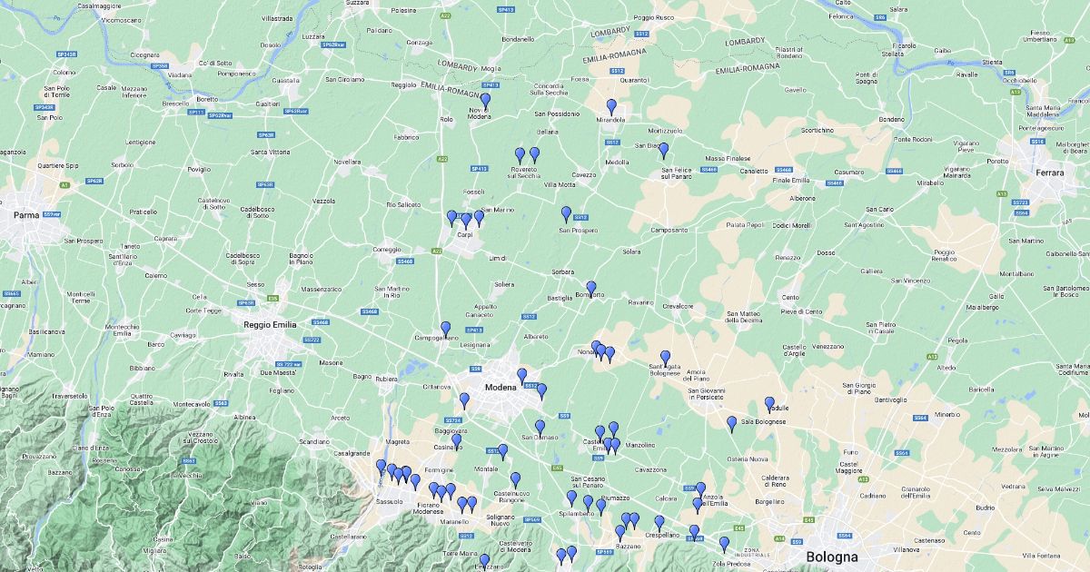1090x572 pixels.
Task: Click the Poggio Renatico label
Action: [x=945, y=255]
